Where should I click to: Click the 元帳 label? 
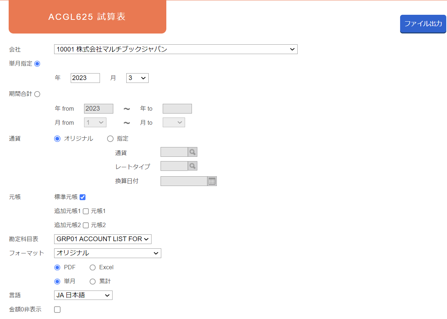click(15, 197)
